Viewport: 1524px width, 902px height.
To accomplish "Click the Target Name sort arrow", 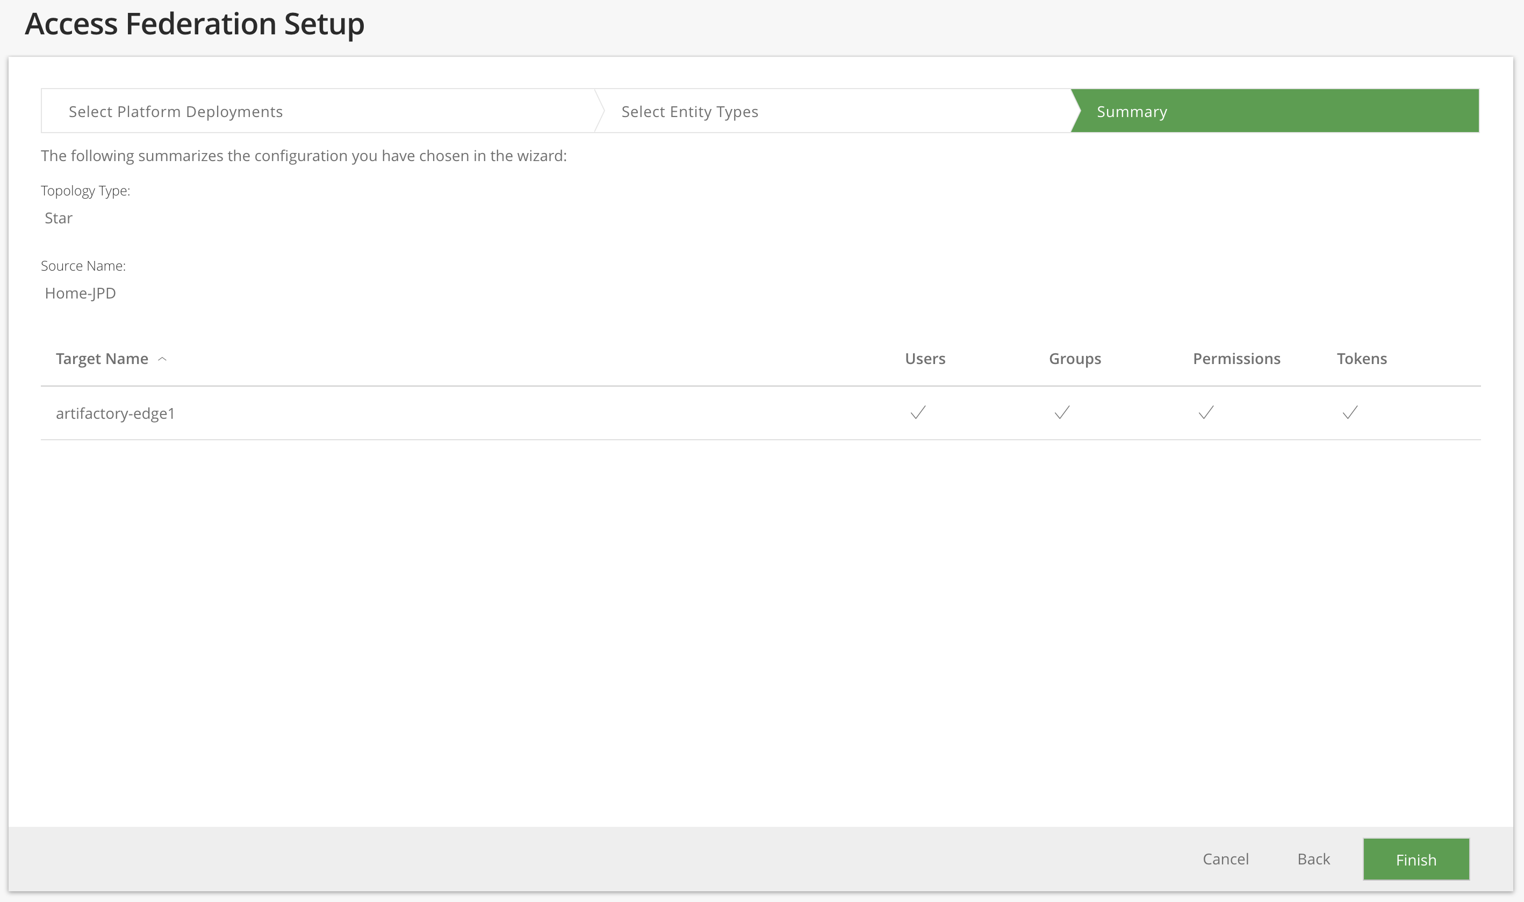I will tap(162, 359).
